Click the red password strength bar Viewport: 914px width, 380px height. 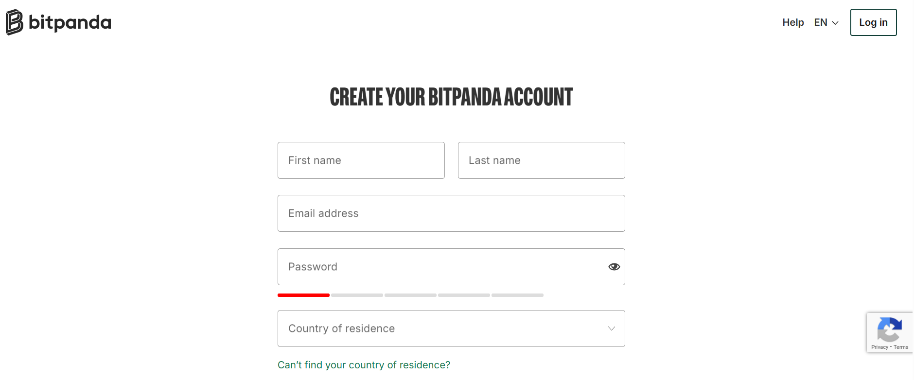click(303, 295)
